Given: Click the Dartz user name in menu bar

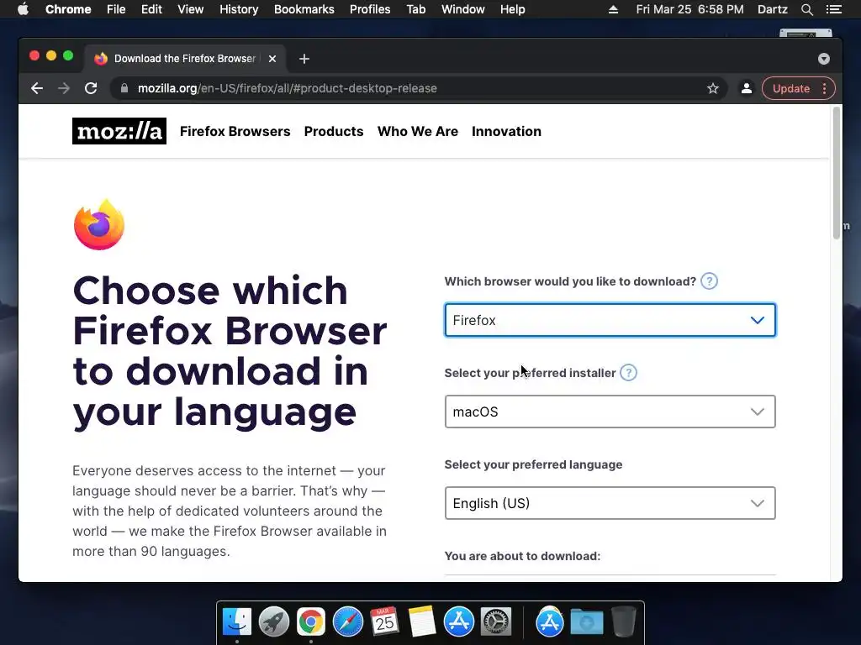Looking at the screenshot, I should coord(773,9).
